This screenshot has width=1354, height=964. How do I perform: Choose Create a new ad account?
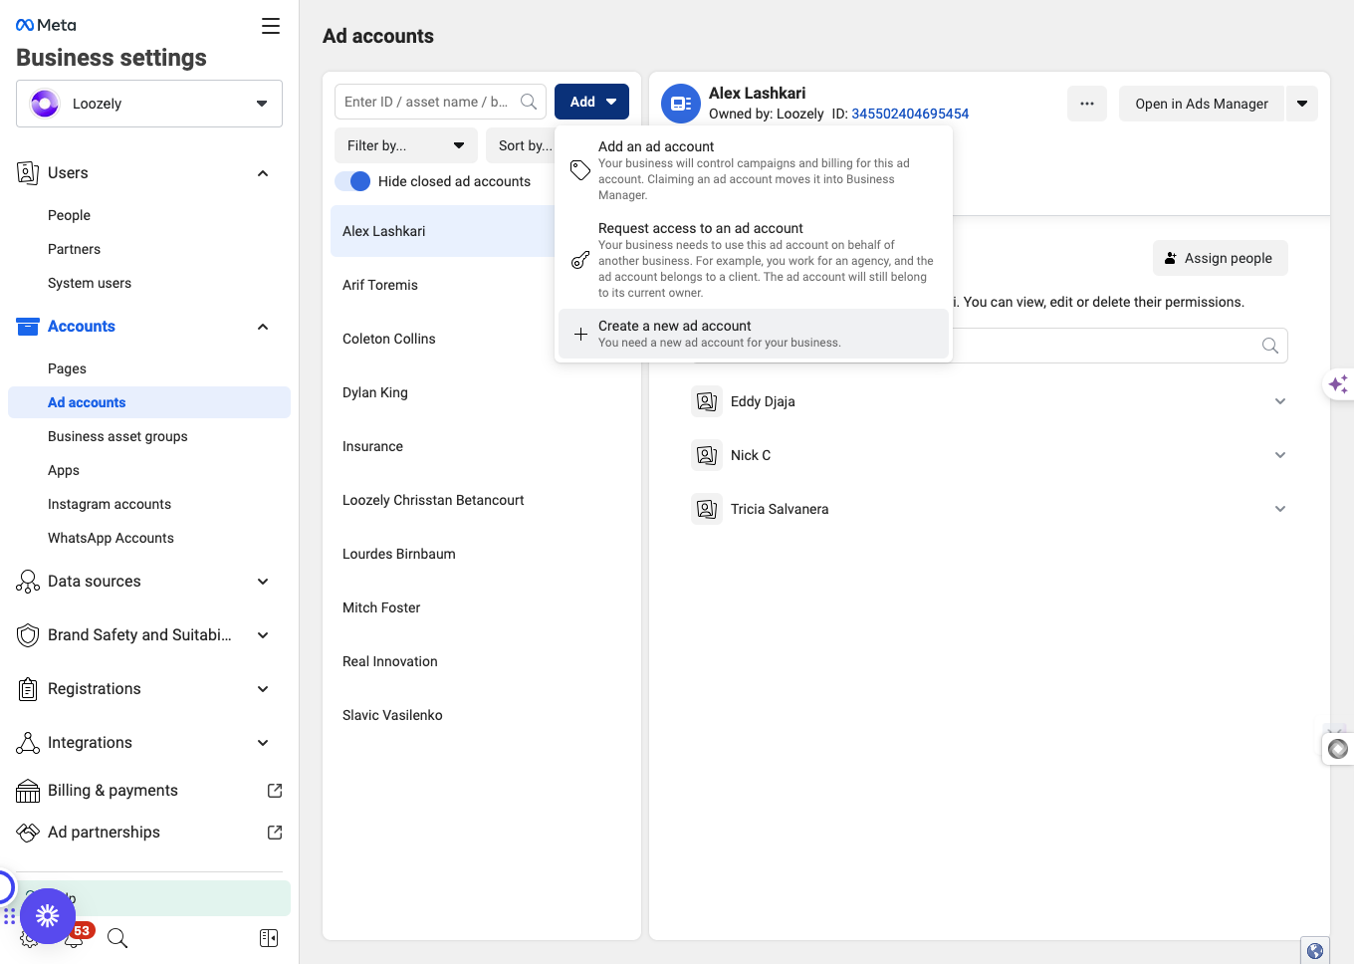pos(754,334)
